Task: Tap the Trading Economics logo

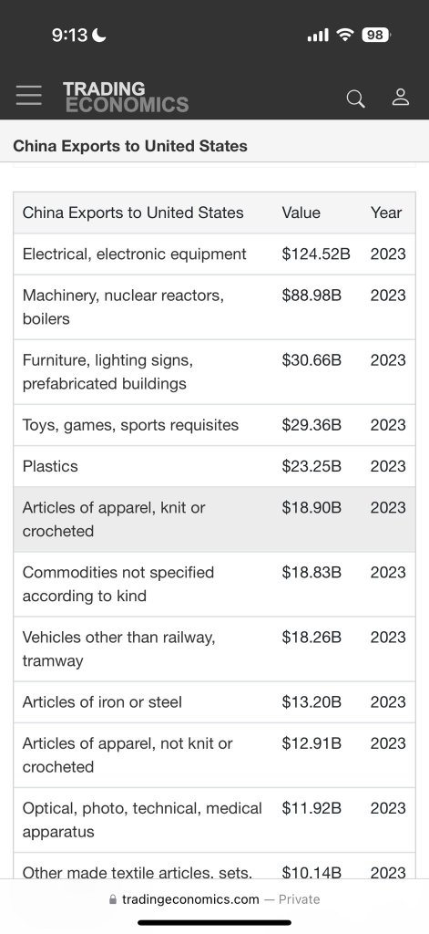Action: click(x=126, y=97)
